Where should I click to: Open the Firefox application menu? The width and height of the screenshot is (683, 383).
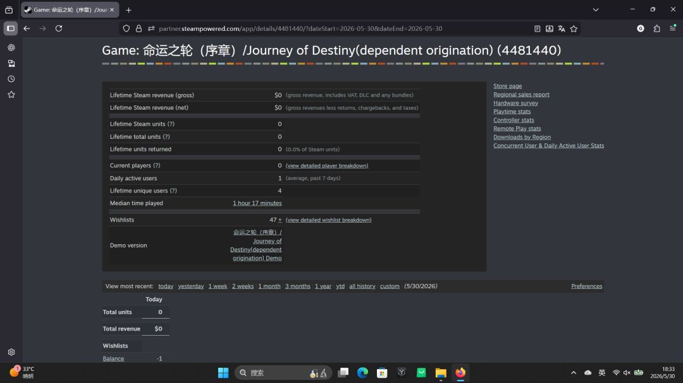click(672, 28)
